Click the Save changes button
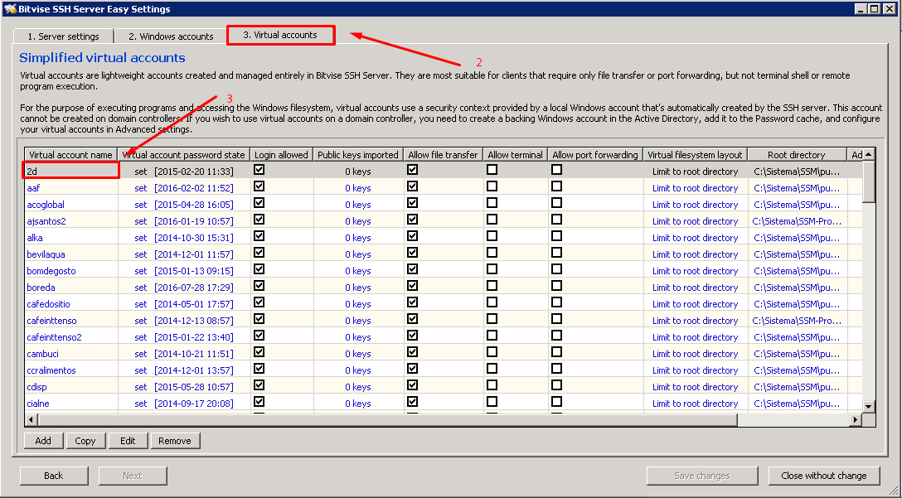Image resolution: width=902 pixels, height=498 pixels. tap(702, 476)
